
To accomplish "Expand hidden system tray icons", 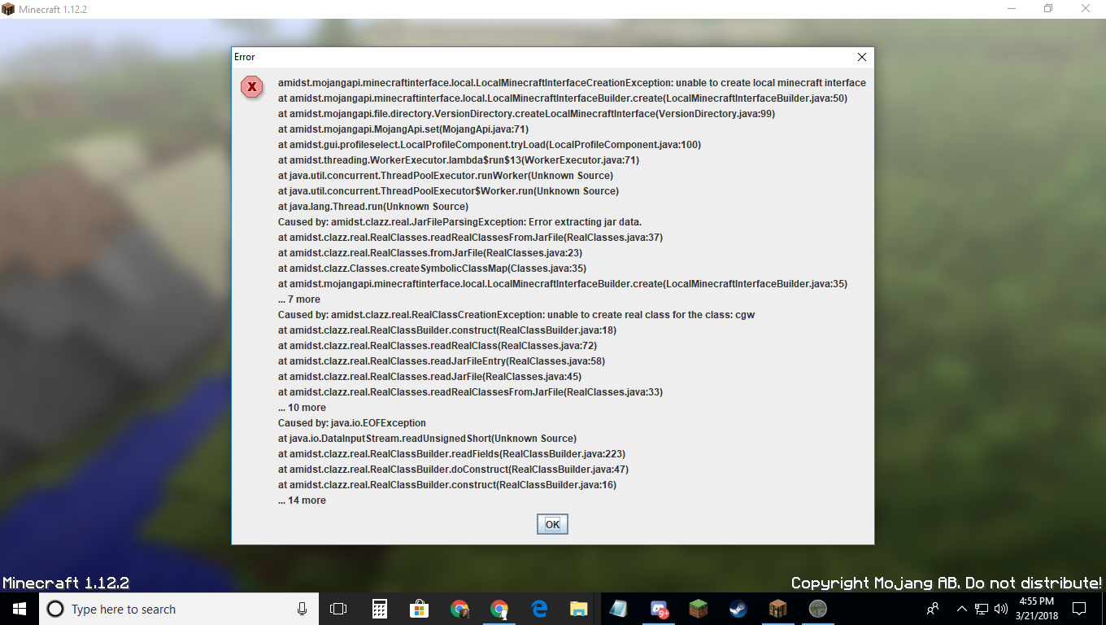I will pos(961,608).
